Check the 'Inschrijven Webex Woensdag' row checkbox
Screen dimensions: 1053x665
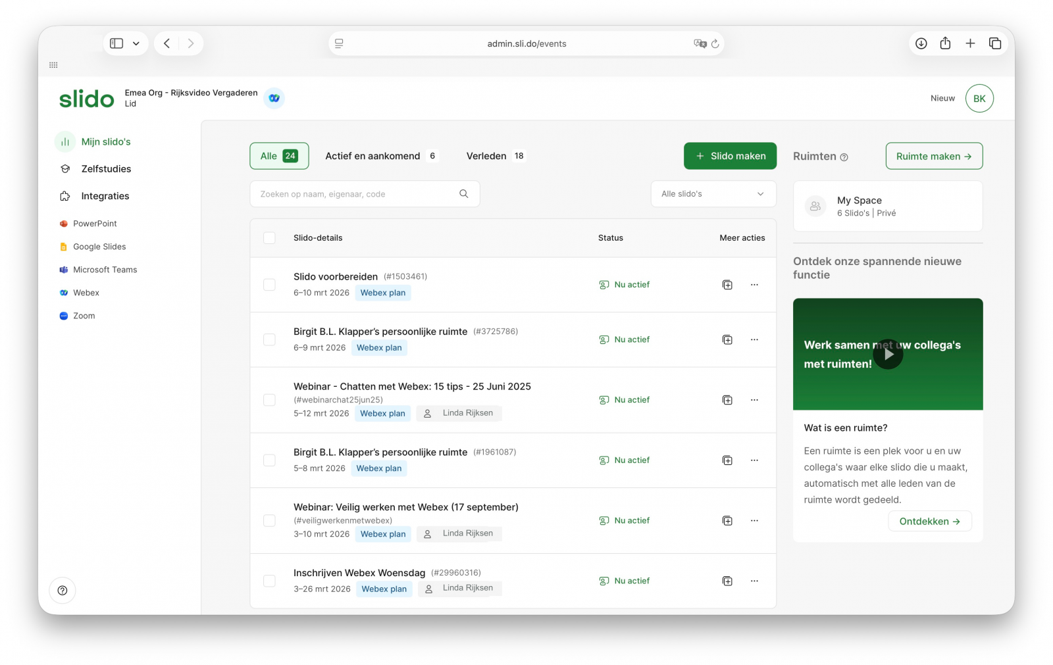click(269, 581)
